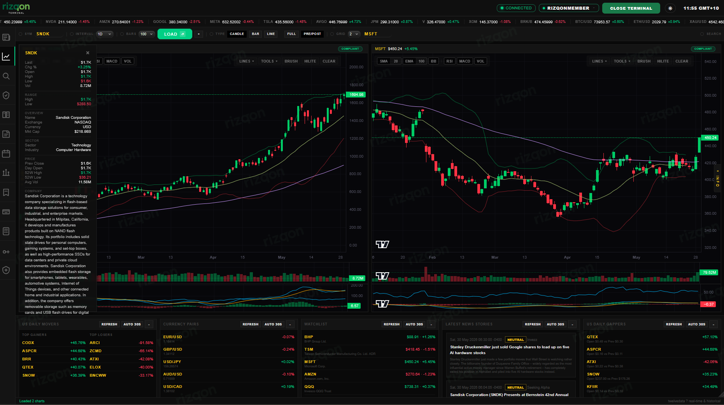Screen dimensions: 724x405
Task: Open the grid 2 dropdown
Action: pyautogui.click(x=354, y=34)
